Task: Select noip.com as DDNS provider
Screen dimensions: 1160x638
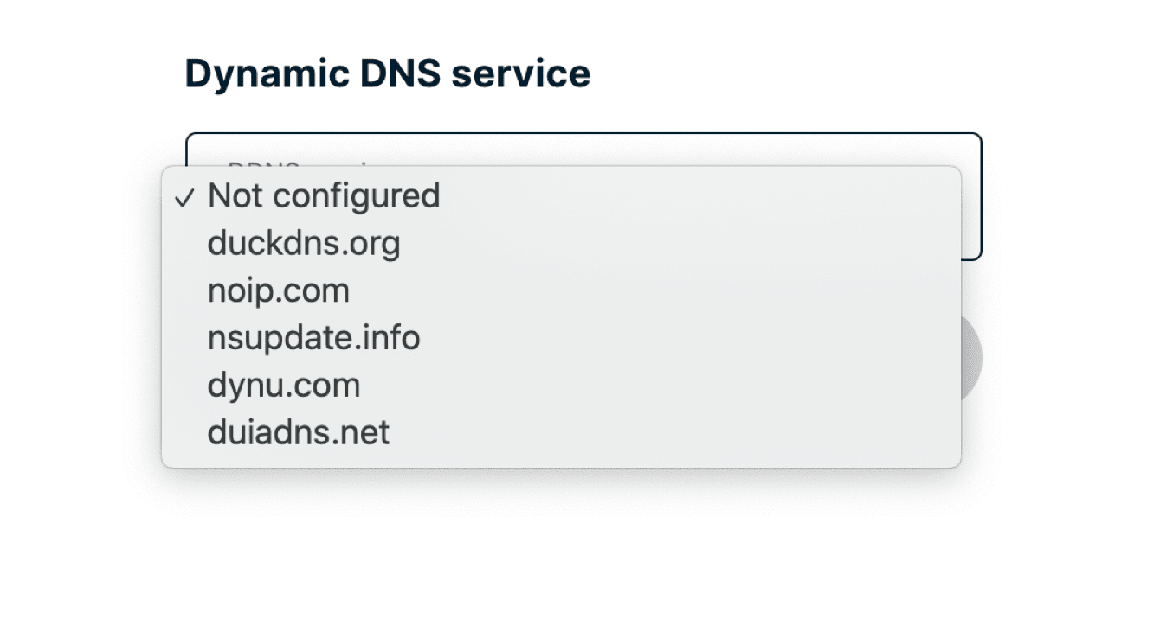Action: 279,290
